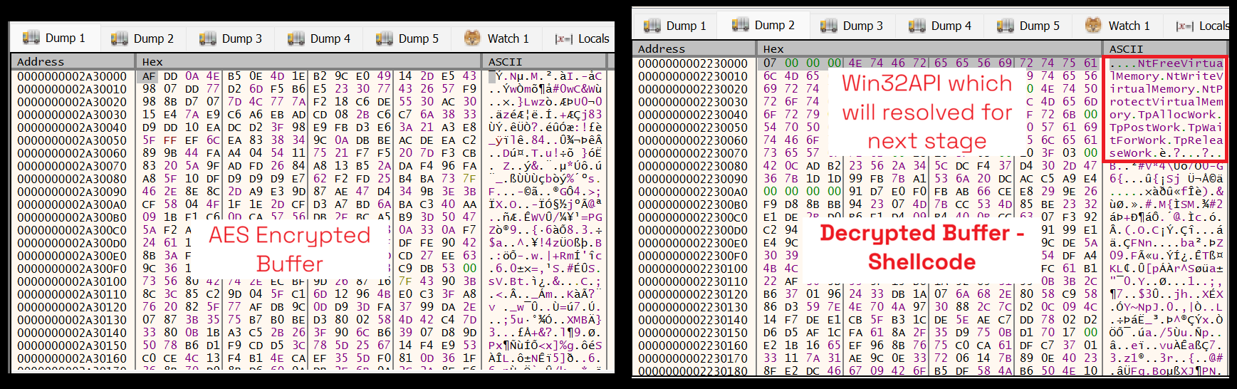1237x389 pixels.
Task: Select address 0000000002A30160 row
Action: tap(72, 358)
